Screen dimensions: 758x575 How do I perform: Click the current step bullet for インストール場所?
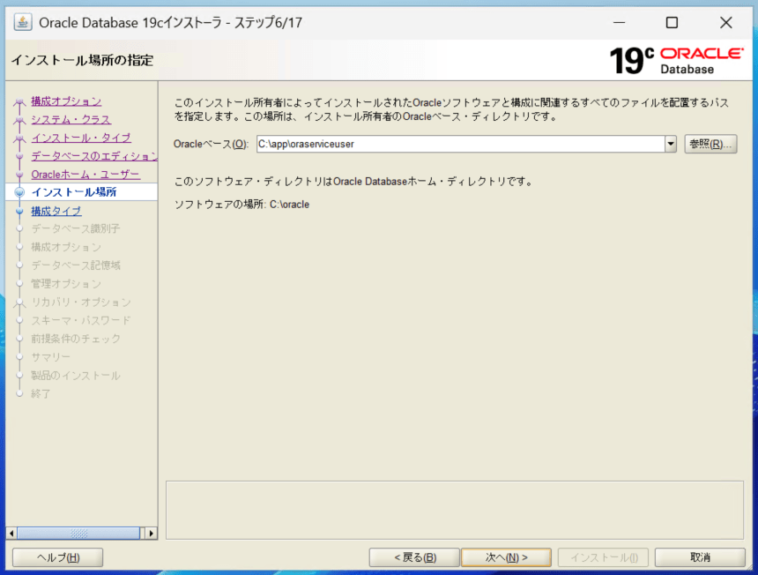click(19, 192)
